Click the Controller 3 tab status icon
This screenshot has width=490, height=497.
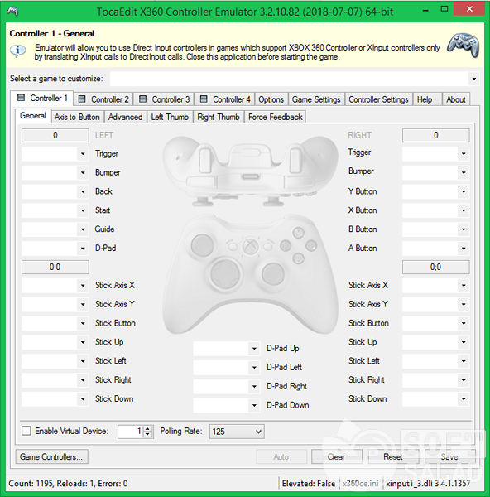tap(143, 99)
